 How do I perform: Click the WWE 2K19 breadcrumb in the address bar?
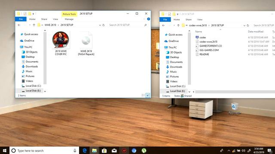[50, 25]
